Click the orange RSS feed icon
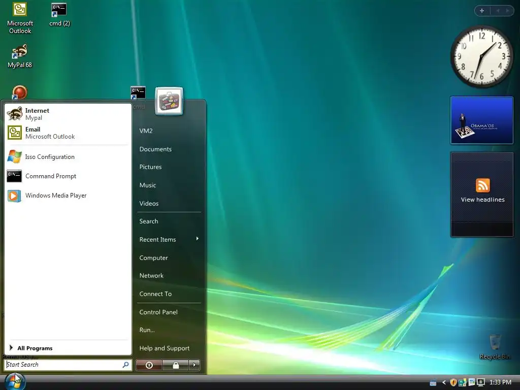The width and height of the screenshot is (520, 390). pos(483,185)
